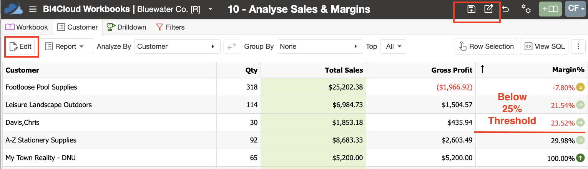
Task: Click the $8,683.33 total sales cell
Action: tap(314, 140)
